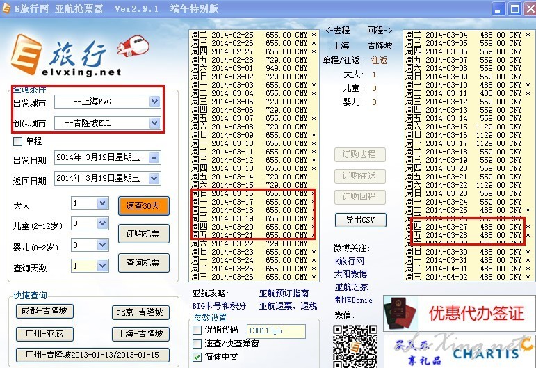Viewport: 536px width, 368px height.
Task: Click the 订购往返 button
Action: click(x=360, y=176)
